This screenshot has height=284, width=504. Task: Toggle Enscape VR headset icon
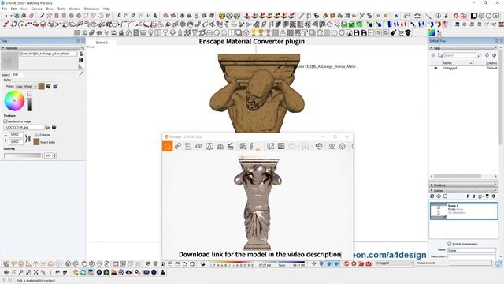319,146
